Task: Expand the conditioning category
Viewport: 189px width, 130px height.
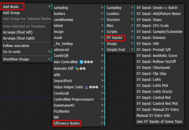Action: (x=79, y=20)
